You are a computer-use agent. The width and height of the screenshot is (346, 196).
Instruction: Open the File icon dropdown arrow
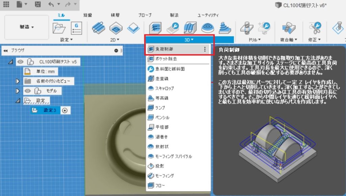click(26, 4)
